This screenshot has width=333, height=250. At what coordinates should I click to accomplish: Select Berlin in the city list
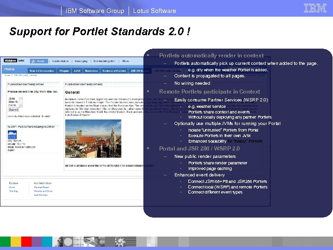click(x=12, y=105)
